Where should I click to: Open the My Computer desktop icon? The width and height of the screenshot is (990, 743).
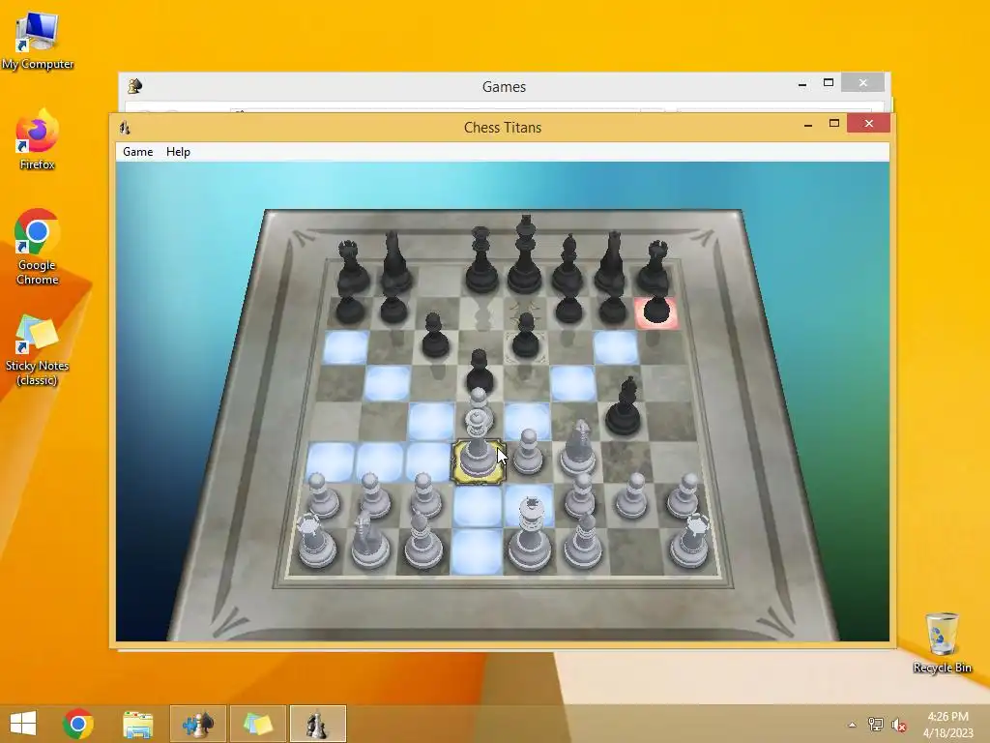pos(38,42)
